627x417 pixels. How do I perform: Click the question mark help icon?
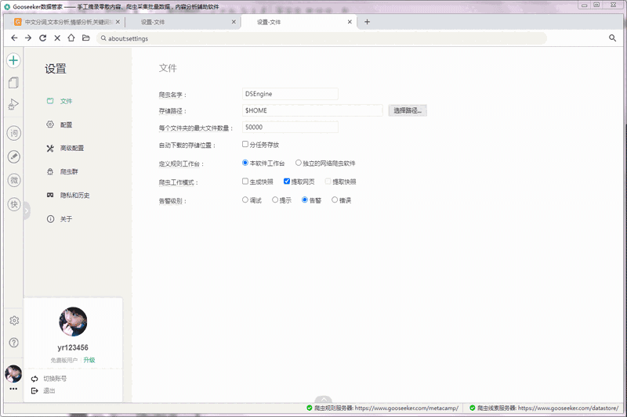click(x=13, y=343)
